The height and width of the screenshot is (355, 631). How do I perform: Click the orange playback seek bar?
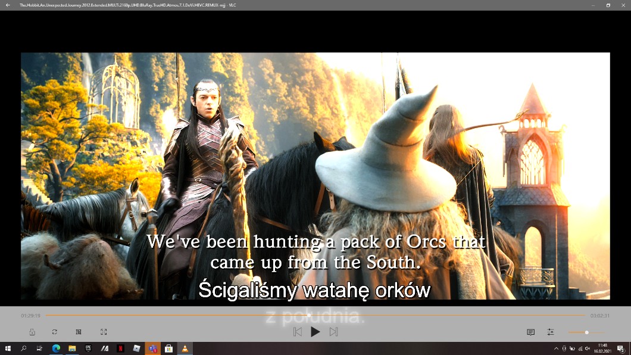[x=315, y=315]
